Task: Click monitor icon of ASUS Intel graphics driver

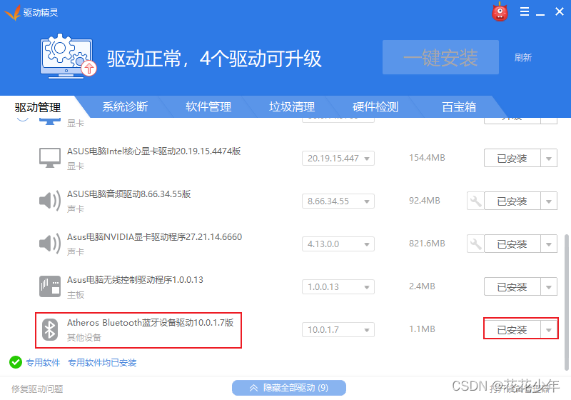Action: (50, 158)
